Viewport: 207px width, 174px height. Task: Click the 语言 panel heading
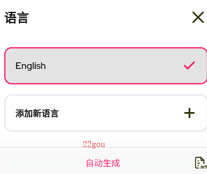pyautogui.click(x=17, y=18)
